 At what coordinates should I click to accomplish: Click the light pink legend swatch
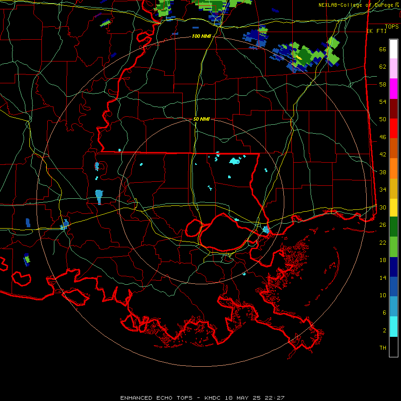click(393, 69)
